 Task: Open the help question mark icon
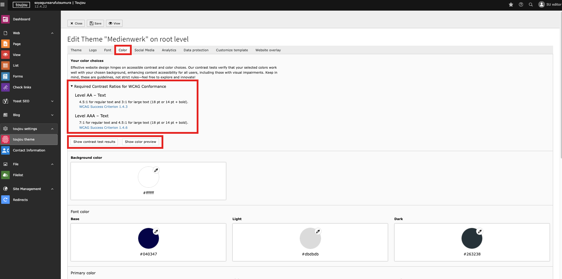coord(521,4)
